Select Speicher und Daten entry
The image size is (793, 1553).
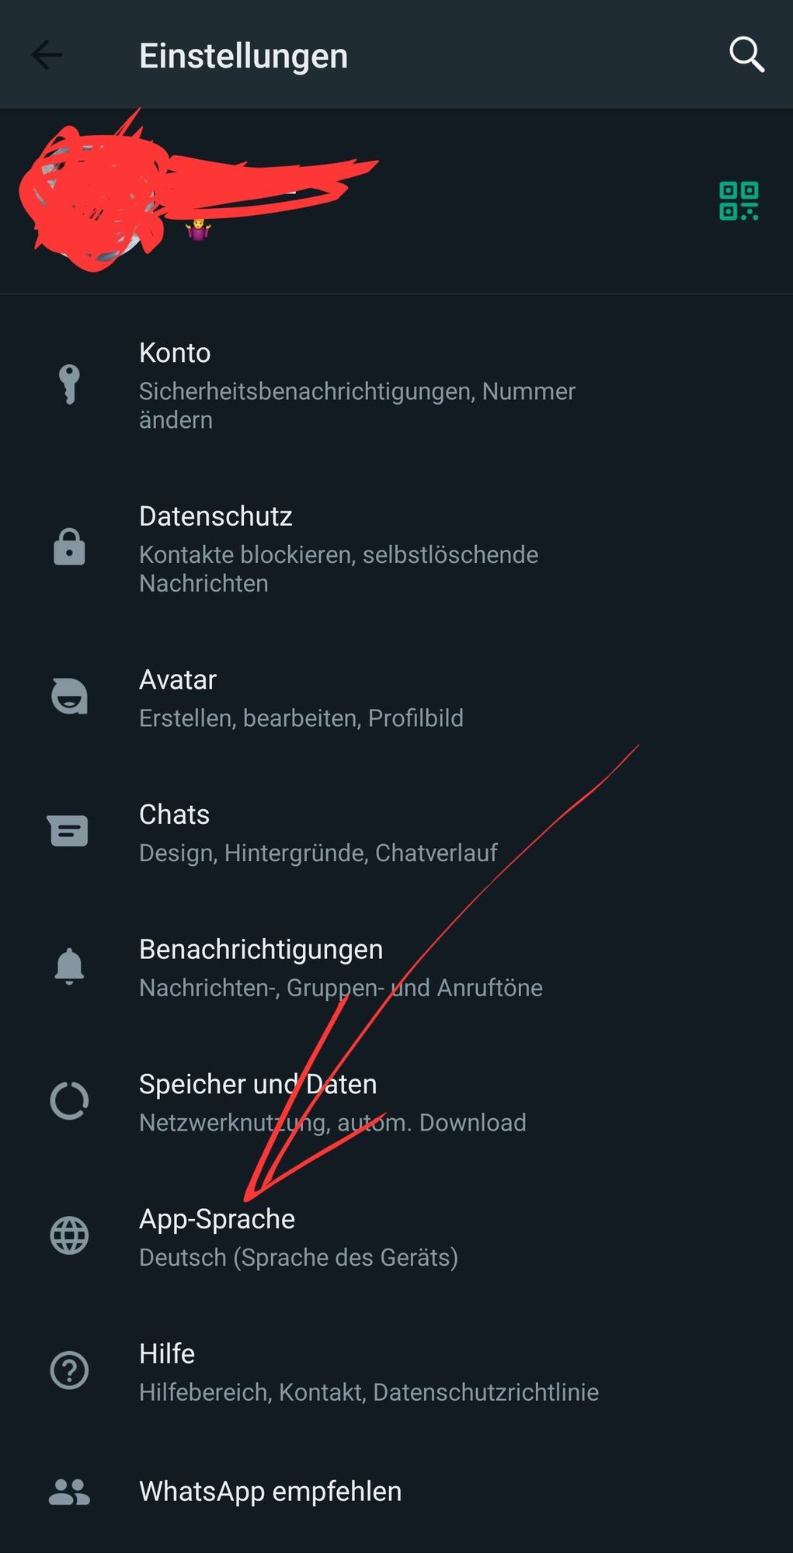click(396, 1102)
